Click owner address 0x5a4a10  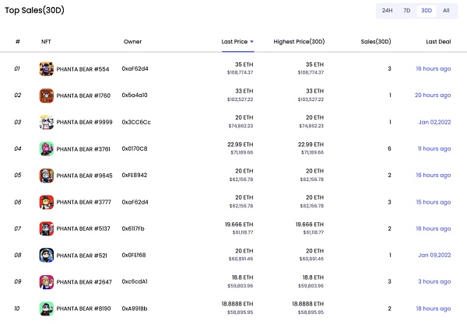pos(135,96)
